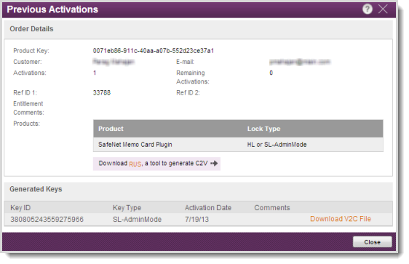Click the Comments column header
This screenshot has height=264, width=409.
tap(272, 208)
